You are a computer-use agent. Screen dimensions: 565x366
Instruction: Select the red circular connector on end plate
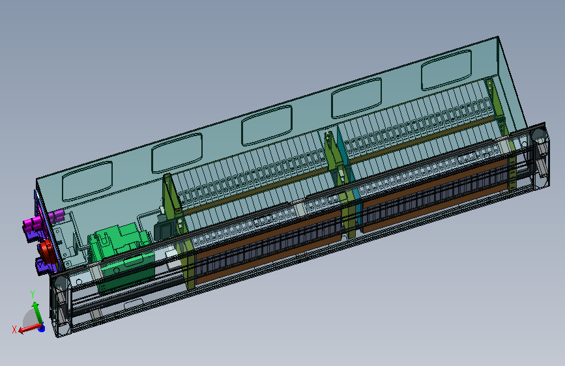pos(46,251)
